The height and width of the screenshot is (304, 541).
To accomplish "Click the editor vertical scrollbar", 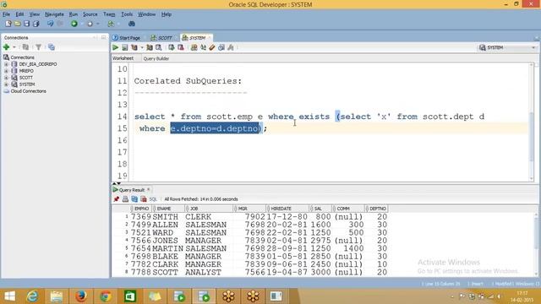I will click(x=532, y=122).
